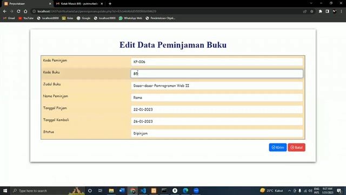The width and height of the screenshot is (346, 195).
Task: Open a new browser tab
Action: click(x=110, y=4)
